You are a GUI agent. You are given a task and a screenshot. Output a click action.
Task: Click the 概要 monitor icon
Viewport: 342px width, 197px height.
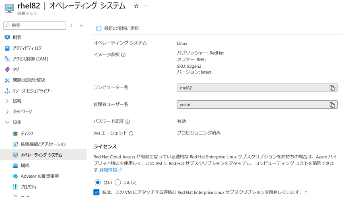(7, 37)
